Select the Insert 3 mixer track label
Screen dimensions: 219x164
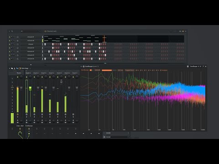tap(44, 73)
